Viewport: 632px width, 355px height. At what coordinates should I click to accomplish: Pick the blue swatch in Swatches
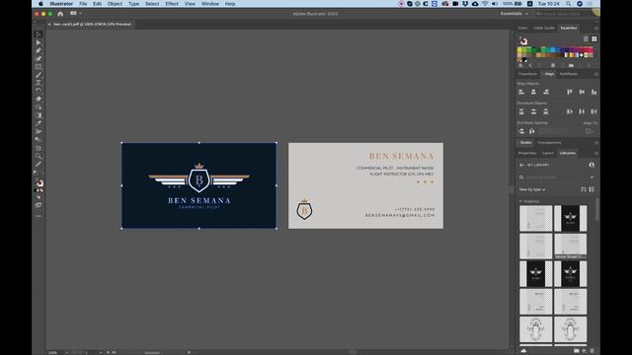(558, 50)
